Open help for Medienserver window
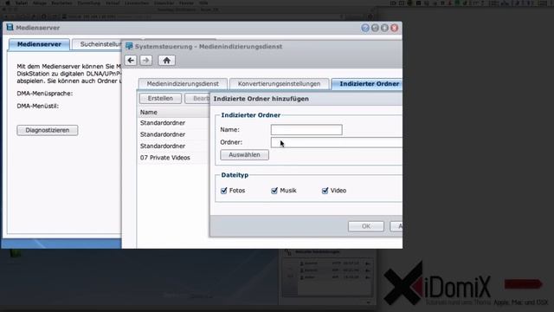 tap(365, 28)
